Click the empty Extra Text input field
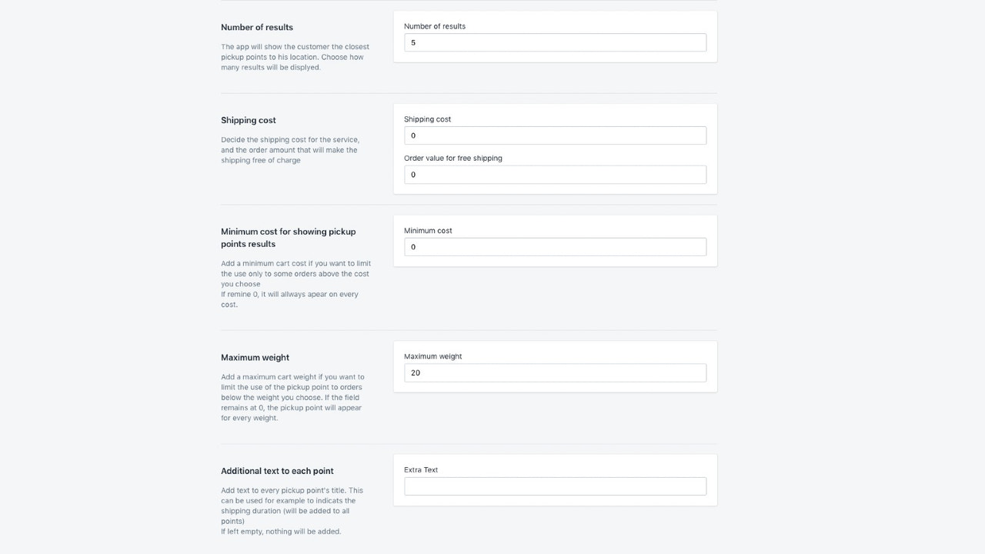Image resolution: width=985 pixels, height=554 pixels. [x=554, y=486]
